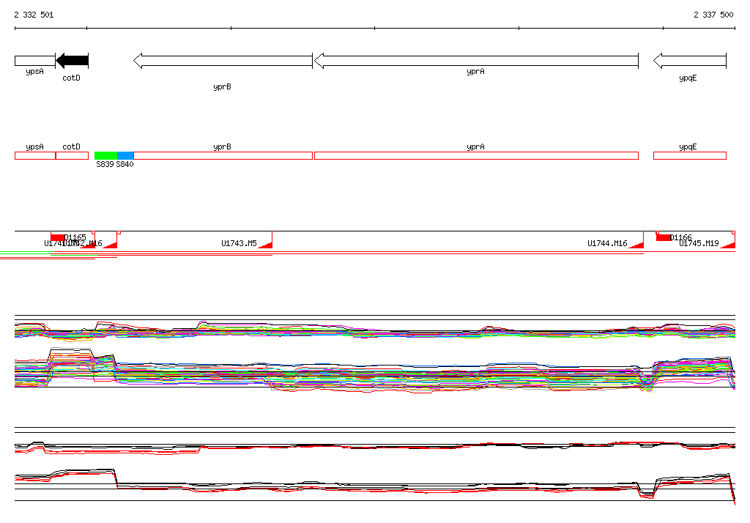750x523 pixels.
Task: Select the red ypsA box in the second track
Action: (x=35, y=155)
